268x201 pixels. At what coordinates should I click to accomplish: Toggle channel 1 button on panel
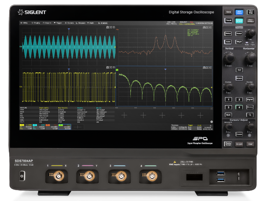pos(228,100)
